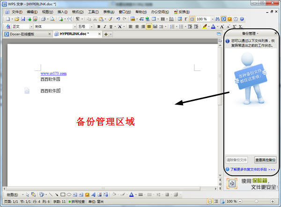Expand new tab plus button dropdown arrow
The width and height of the screenshot is (281, 207).
[111, 34]
